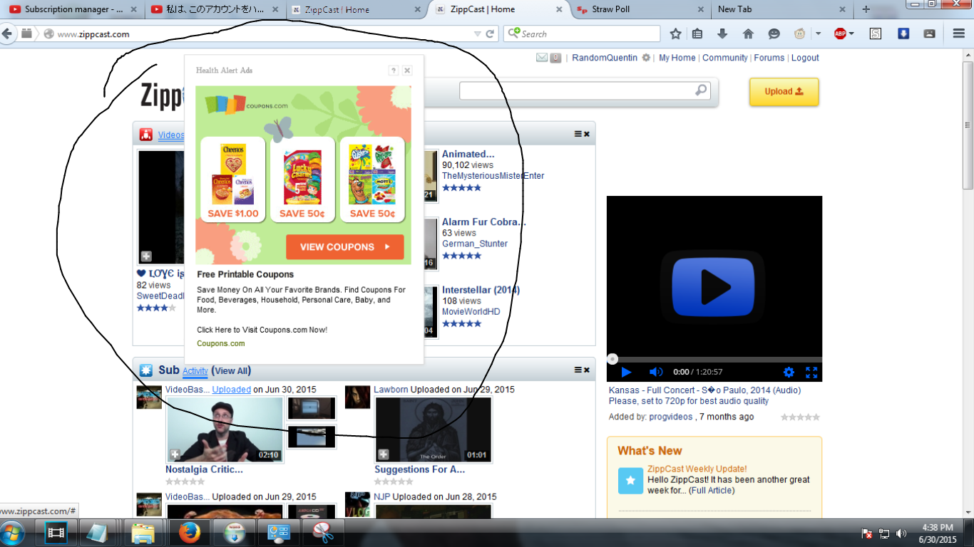The width and height of the screenshot is (974, 547).
Task: Switch to the first ZippCast Home tab
Action: [x=357, y=9]
